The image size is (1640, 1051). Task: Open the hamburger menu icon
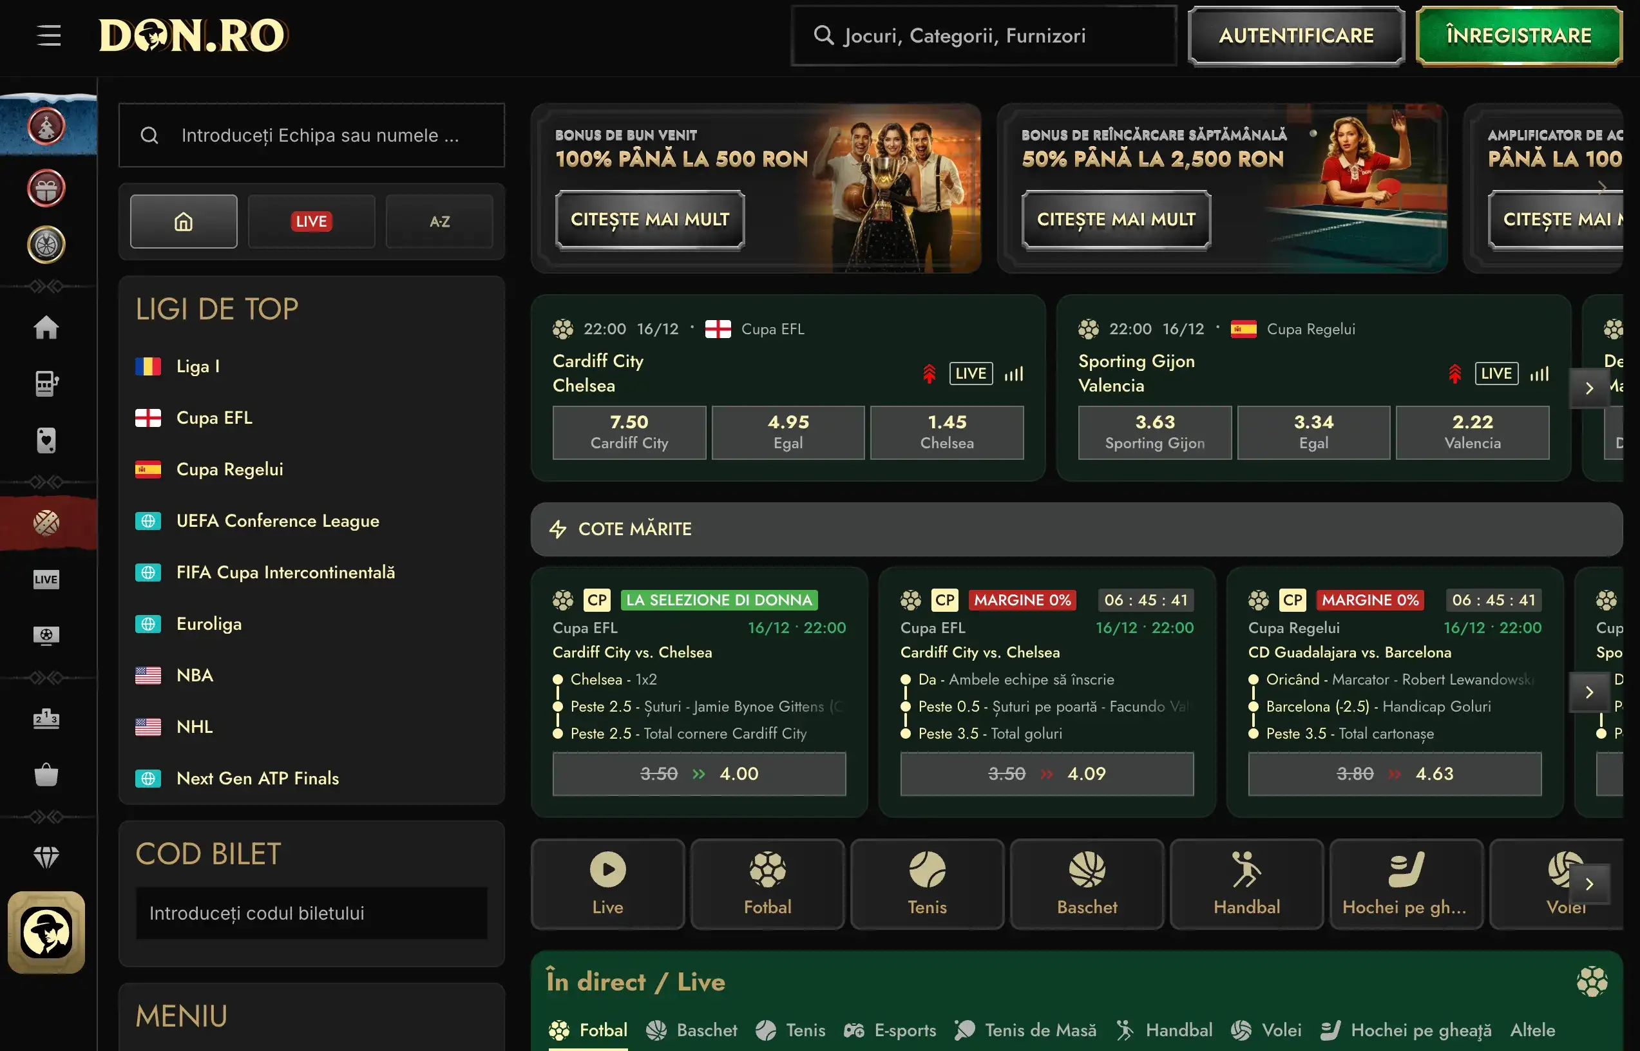pos(48,35)
